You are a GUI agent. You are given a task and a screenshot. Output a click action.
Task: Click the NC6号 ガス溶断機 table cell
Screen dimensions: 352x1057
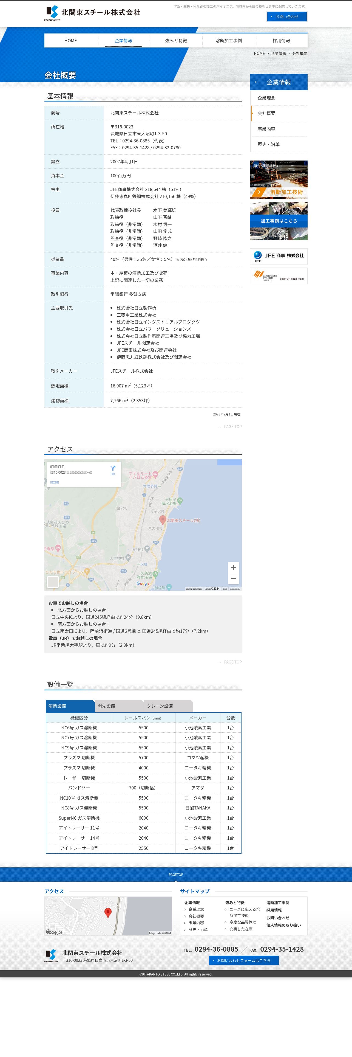[x=79, y=727]
